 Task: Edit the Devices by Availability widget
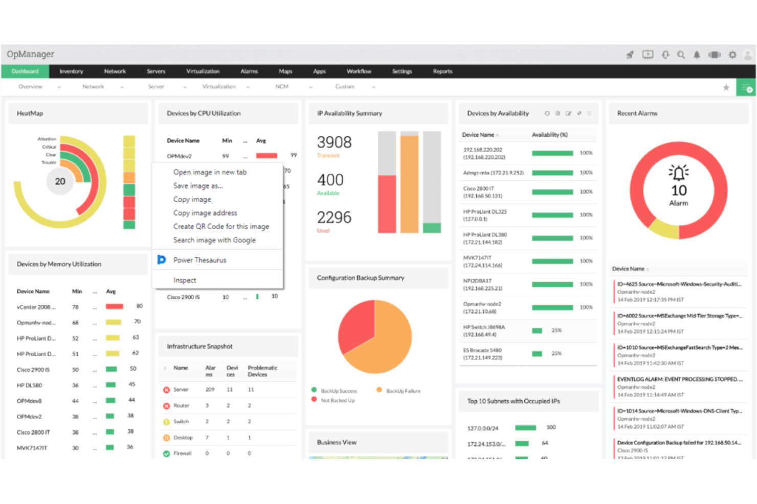pyautogui.click(x=569, y=113)
